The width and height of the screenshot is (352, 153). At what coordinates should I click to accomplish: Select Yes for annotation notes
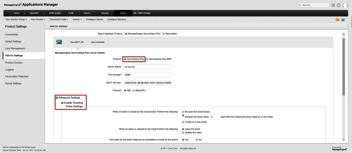(x=183, y=140)
